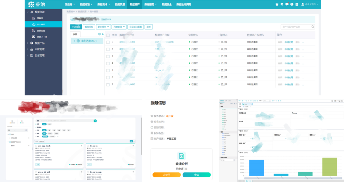Open the 更多操作 dropdown
Screen dimensions: 344x182
[x=104, y=27]
